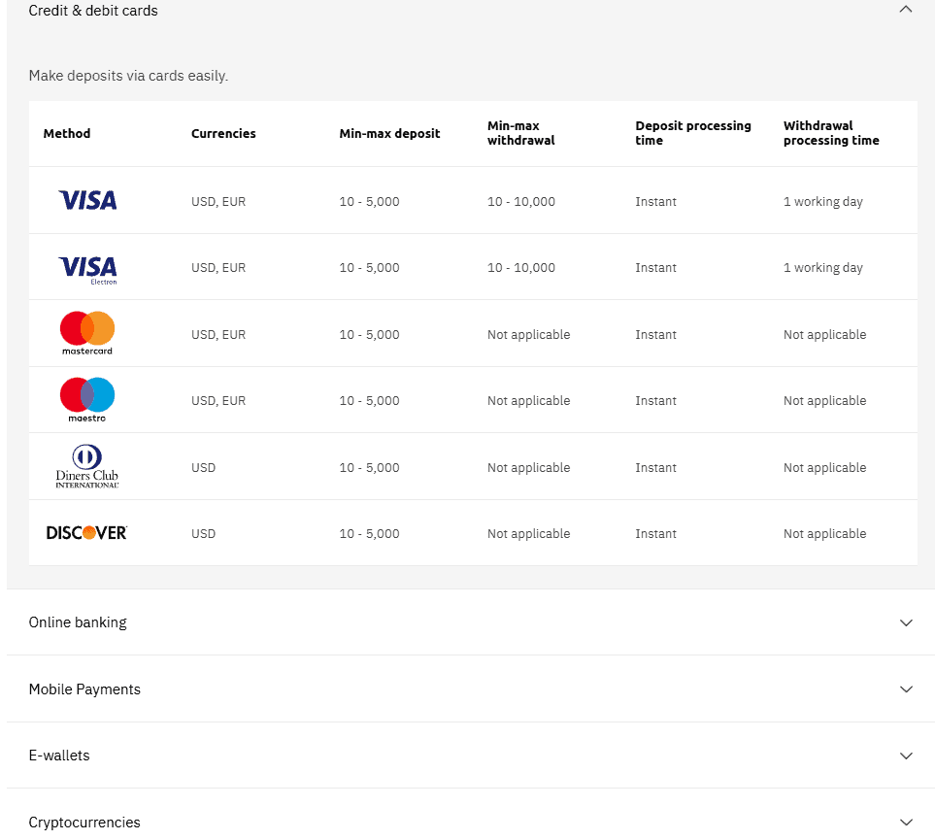Click the Min-max withdrawal column header

click(521, 133)
